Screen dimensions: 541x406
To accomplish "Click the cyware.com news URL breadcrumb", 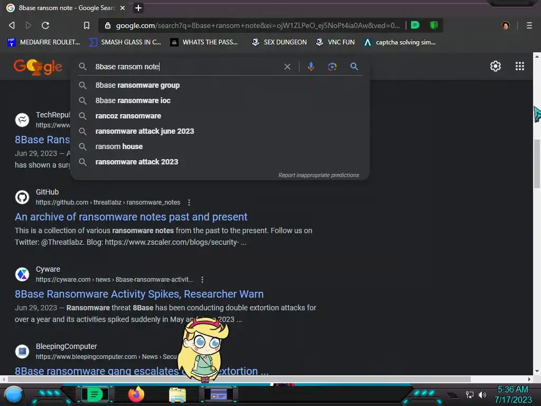I will pyautogui.click(x=115, y=280).
